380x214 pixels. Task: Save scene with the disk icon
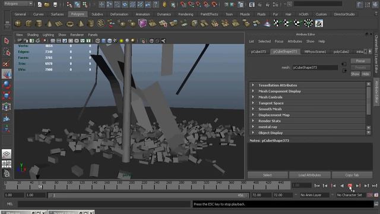click(55, 4)
